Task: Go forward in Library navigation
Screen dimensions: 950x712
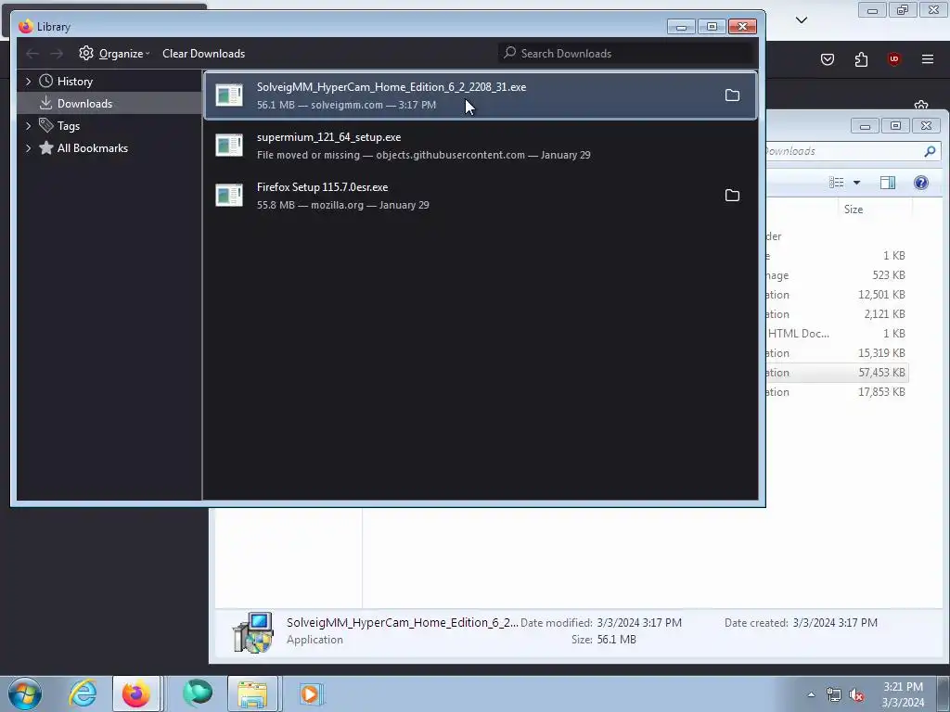Action: pos(57,53)
